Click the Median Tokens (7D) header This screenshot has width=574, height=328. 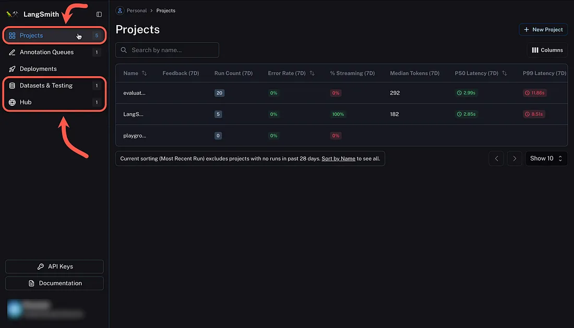pos(415,73)
